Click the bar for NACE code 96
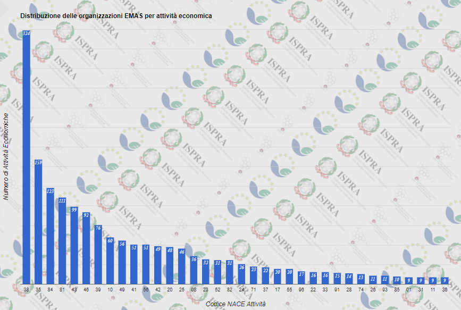The image size is (461, 310). [x=301, y=278]
